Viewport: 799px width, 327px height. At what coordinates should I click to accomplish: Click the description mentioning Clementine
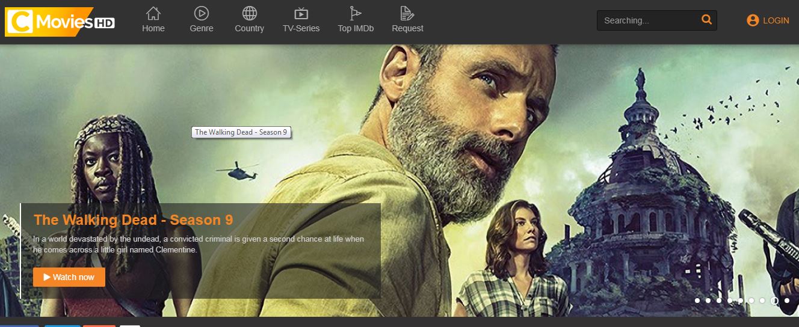tap(199, 244)
